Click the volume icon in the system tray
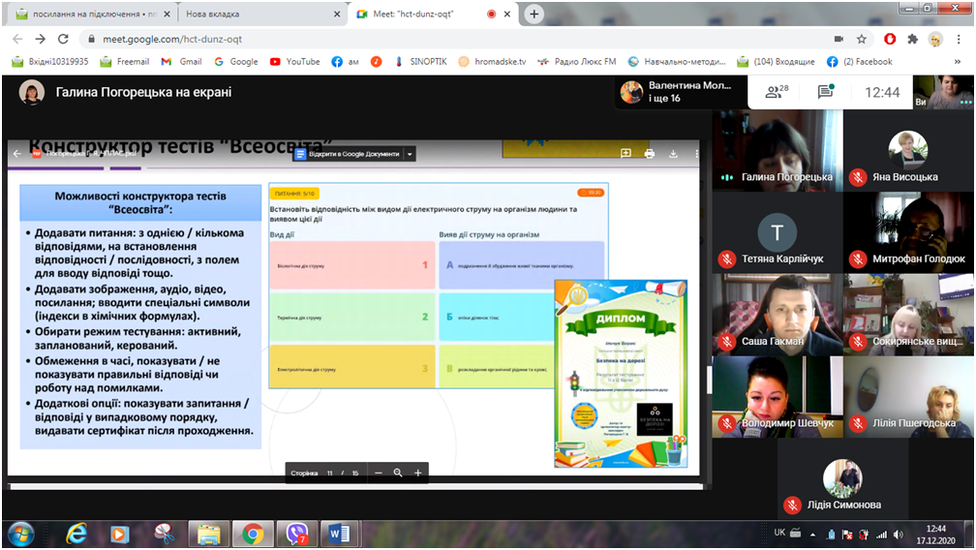 coord(899,534)
